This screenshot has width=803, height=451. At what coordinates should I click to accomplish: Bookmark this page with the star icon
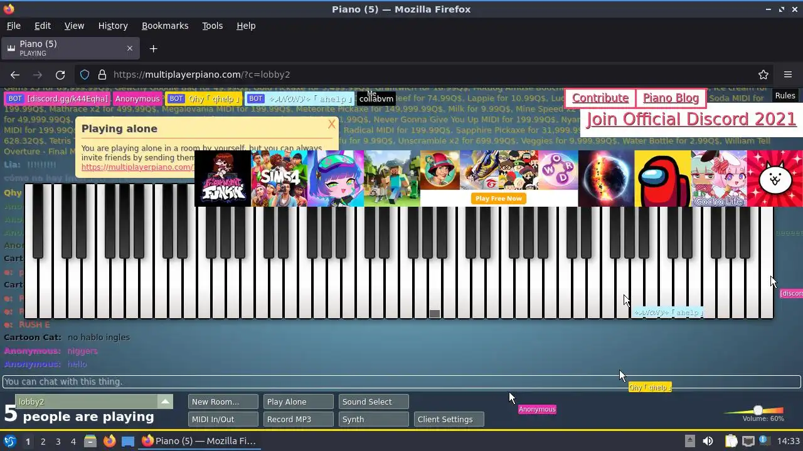(763, 75)
